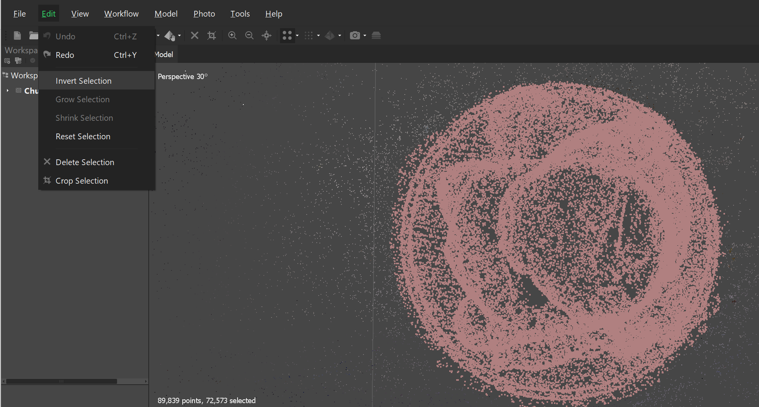
Task: Open the camera icon dropdown arrow
Action: [365, 35]
